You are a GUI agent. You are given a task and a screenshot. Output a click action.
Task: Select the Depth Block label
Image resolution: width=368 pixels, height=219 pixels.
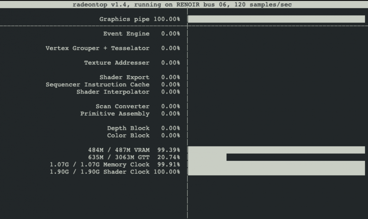click(128, 128)
